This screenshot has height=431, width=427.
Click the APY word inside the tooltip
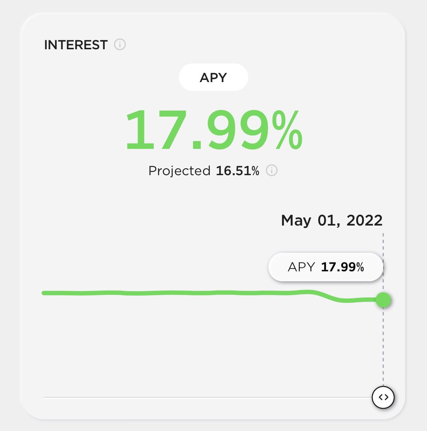(x=301, y=267)
